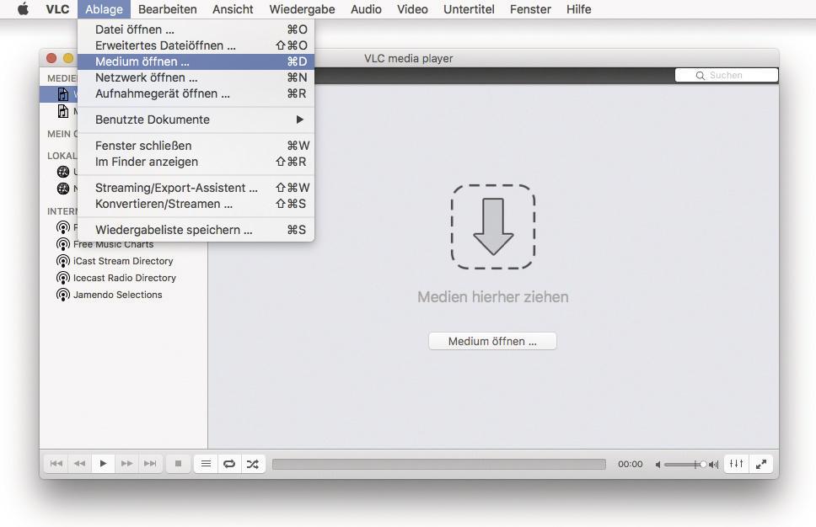
Task: Open the Fenster menu
Action: point(530,8)
